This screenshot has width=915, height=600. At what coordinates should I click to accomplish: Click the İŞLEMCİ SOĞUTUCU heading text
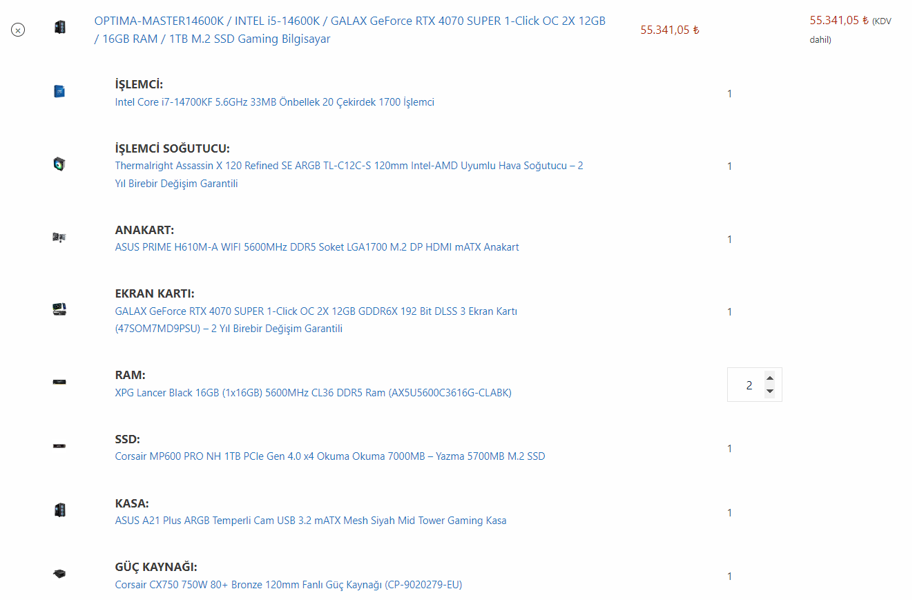(x=173, y=148)
